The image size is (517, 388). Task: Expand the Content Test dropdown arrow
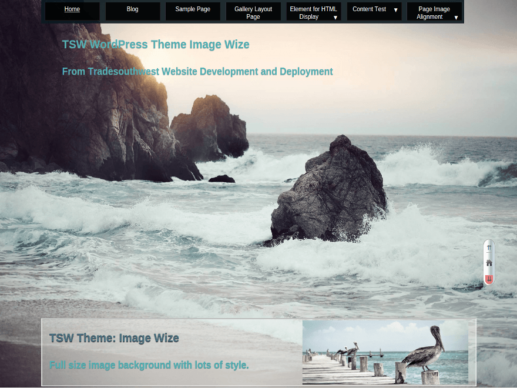(x=395, y=10)
